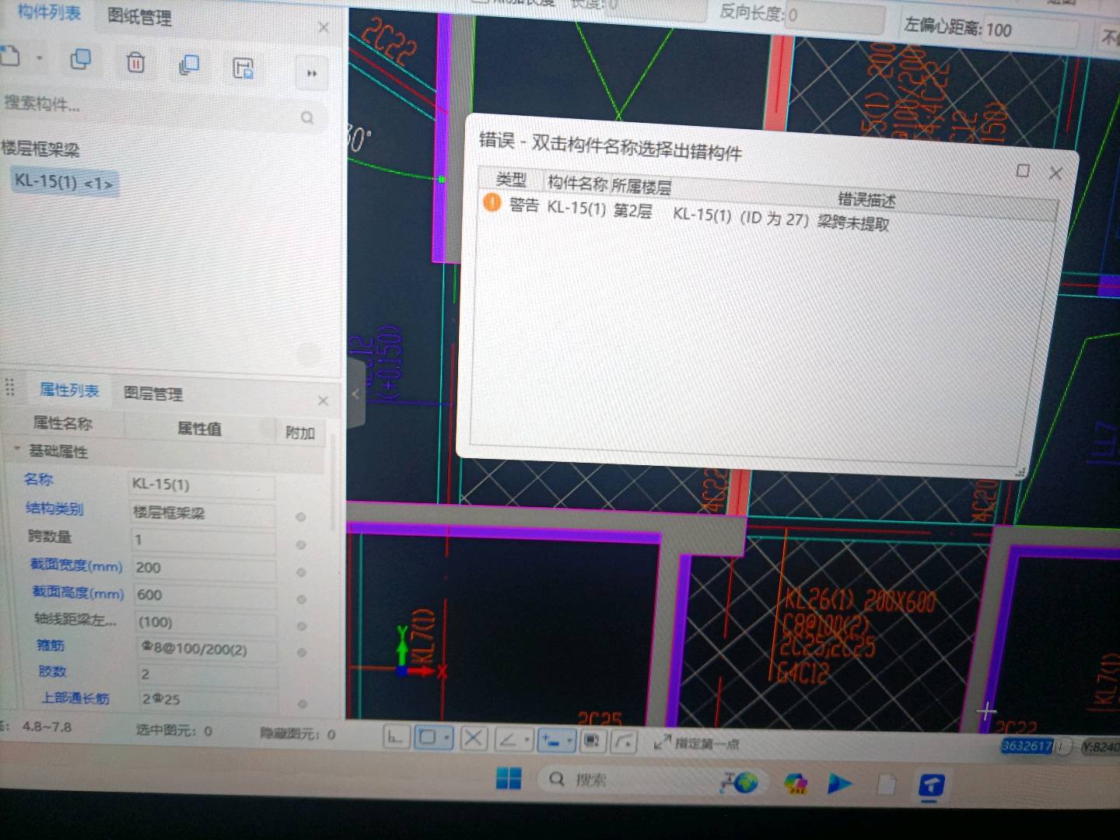Click the 楼层框架梁 group label
This screenshot has height=840, width=1120.
pos(40,148)
